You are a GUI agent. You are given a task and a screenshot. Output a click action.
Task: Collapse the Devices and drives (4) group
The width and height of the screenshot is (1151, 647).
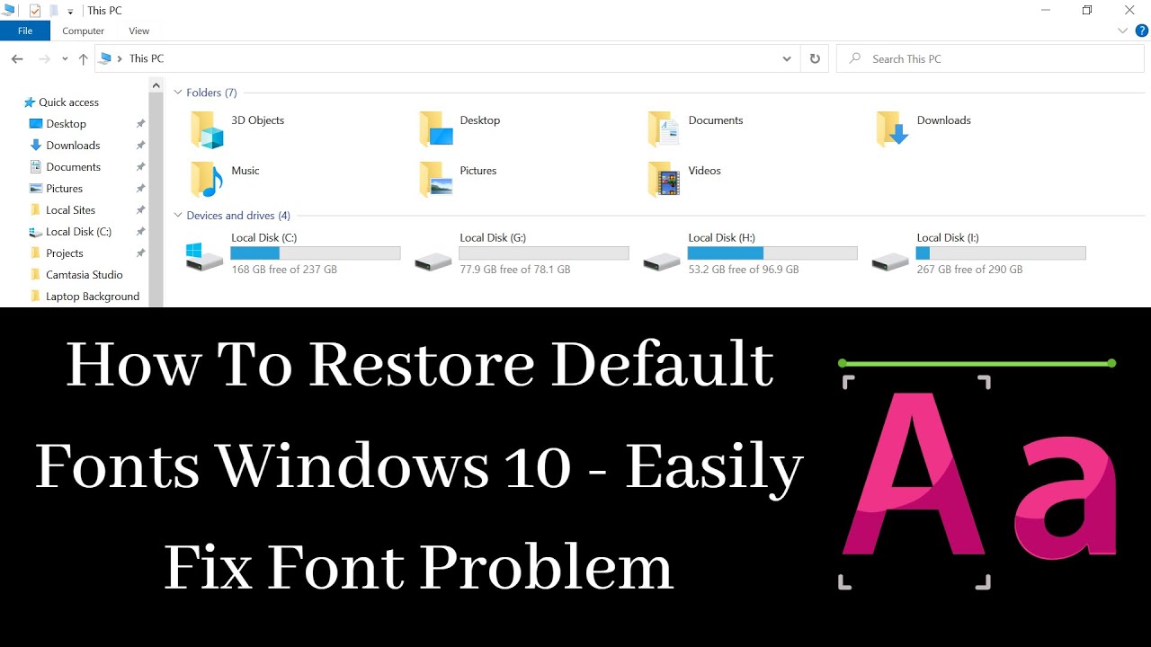point(178,216)
